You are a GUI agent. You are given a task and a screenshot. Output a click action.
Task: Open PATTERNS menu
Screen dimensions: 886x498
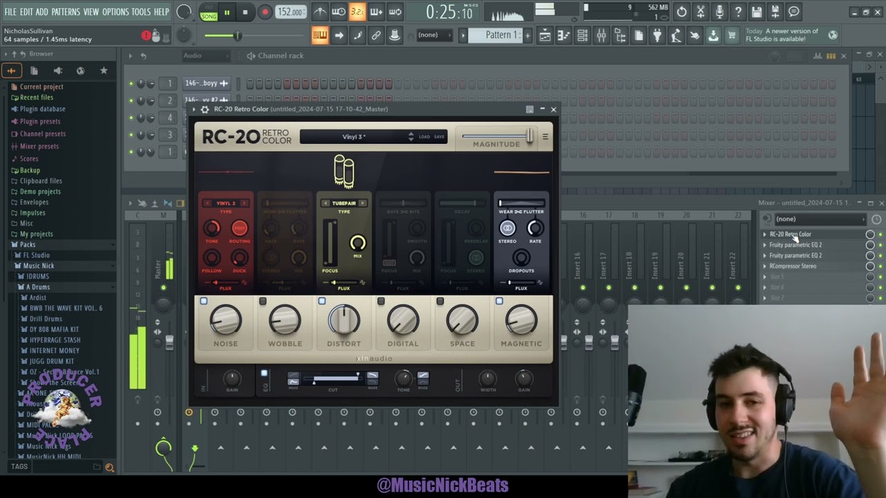point(66,12)
